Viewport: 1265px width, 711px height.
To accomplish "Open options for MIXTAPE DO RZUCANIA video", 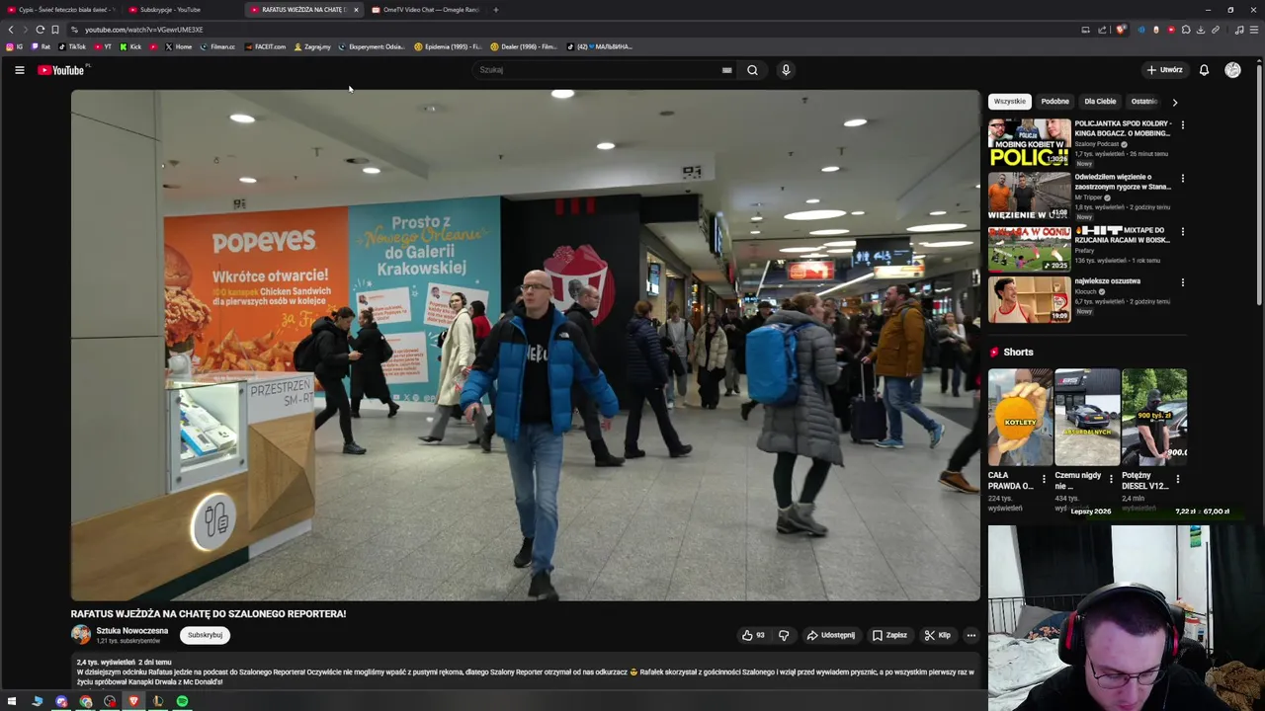I will [1182, 232].
